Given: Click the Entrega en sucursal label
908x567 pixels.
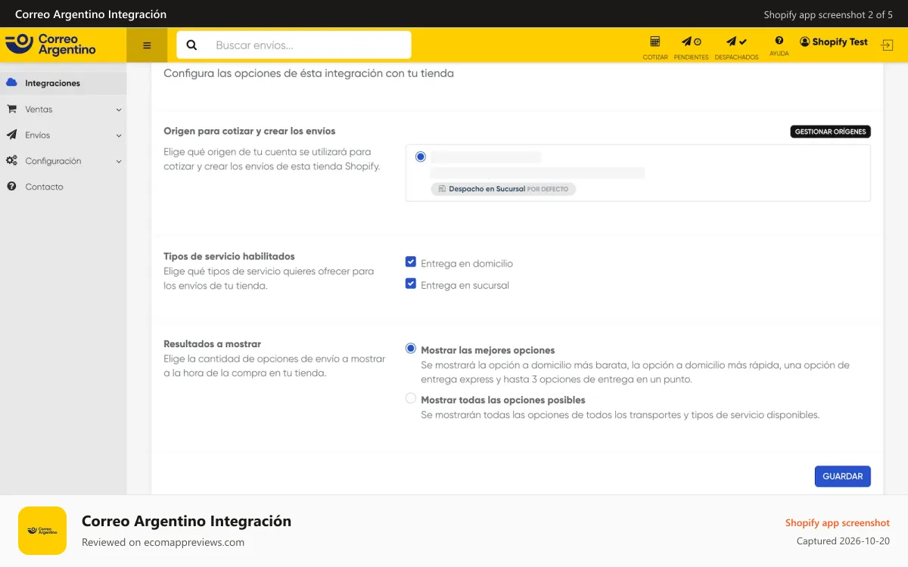Looking at the screenshot, I should 465,285.
